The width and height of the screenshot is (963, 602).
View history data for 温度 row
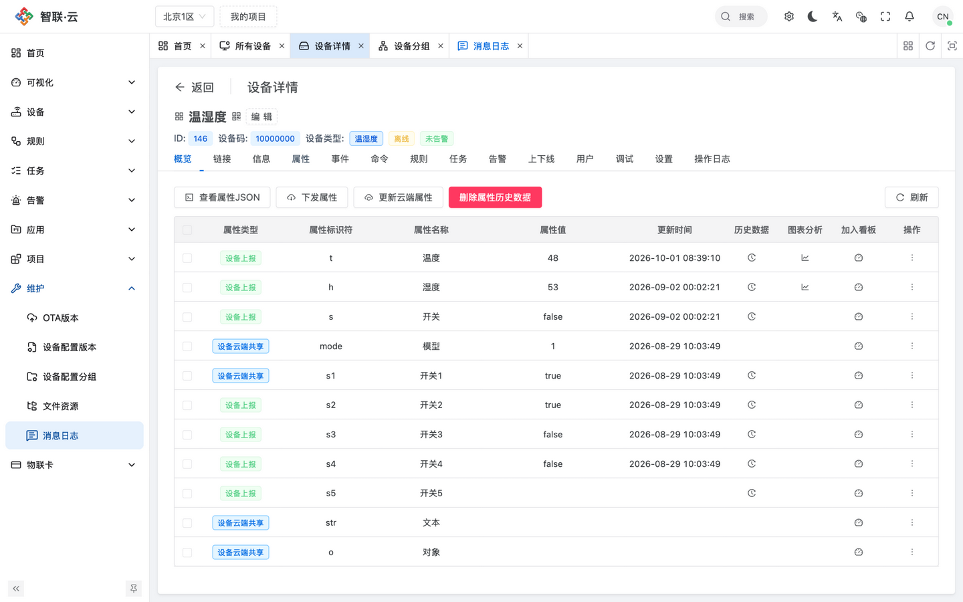click(752, 258)
